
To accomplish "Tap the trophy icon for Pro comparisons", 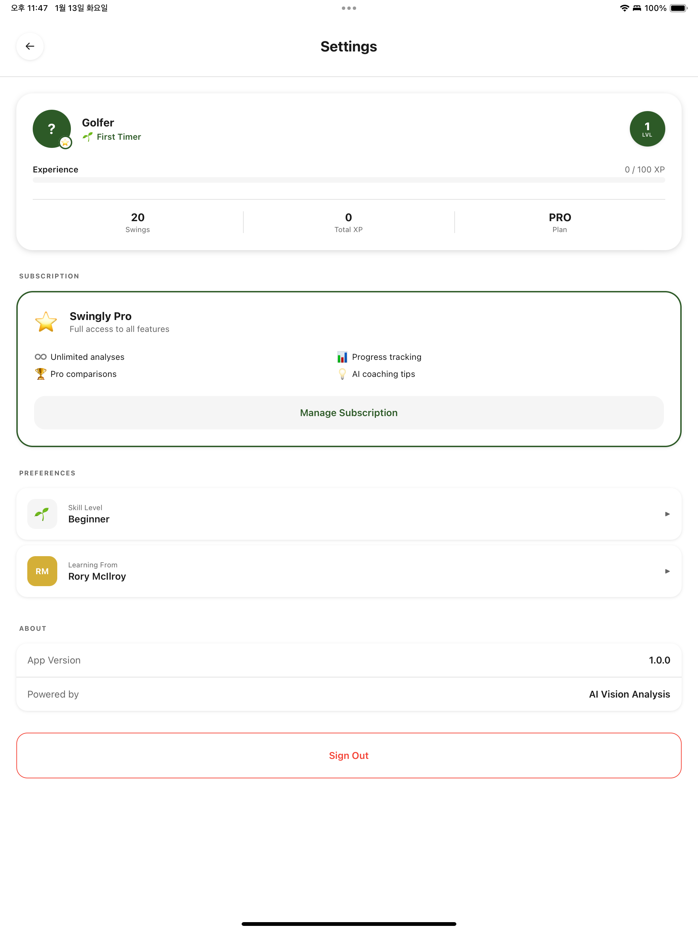I will [41, 374].
